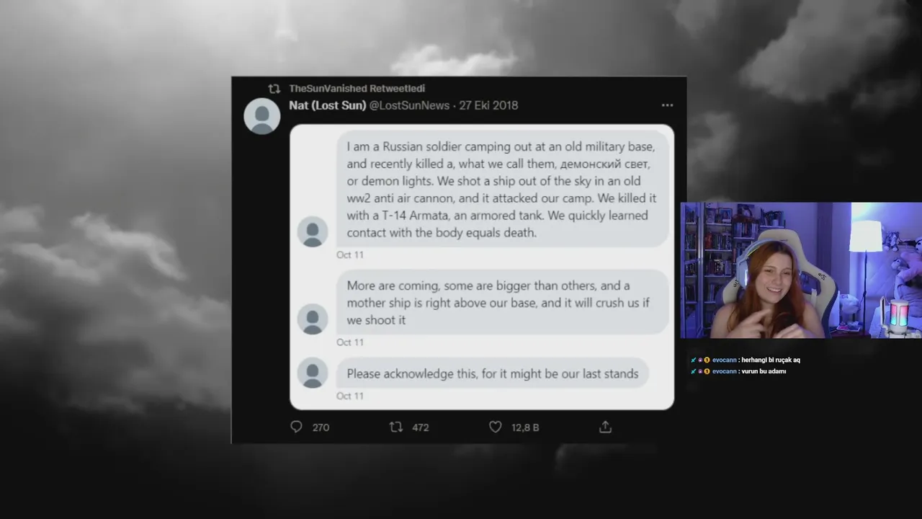Screen dimensions: 922x519
Task: Click the retweet arrows icon beside TheSunVanished Retweetledi
Action: point(274,89)
